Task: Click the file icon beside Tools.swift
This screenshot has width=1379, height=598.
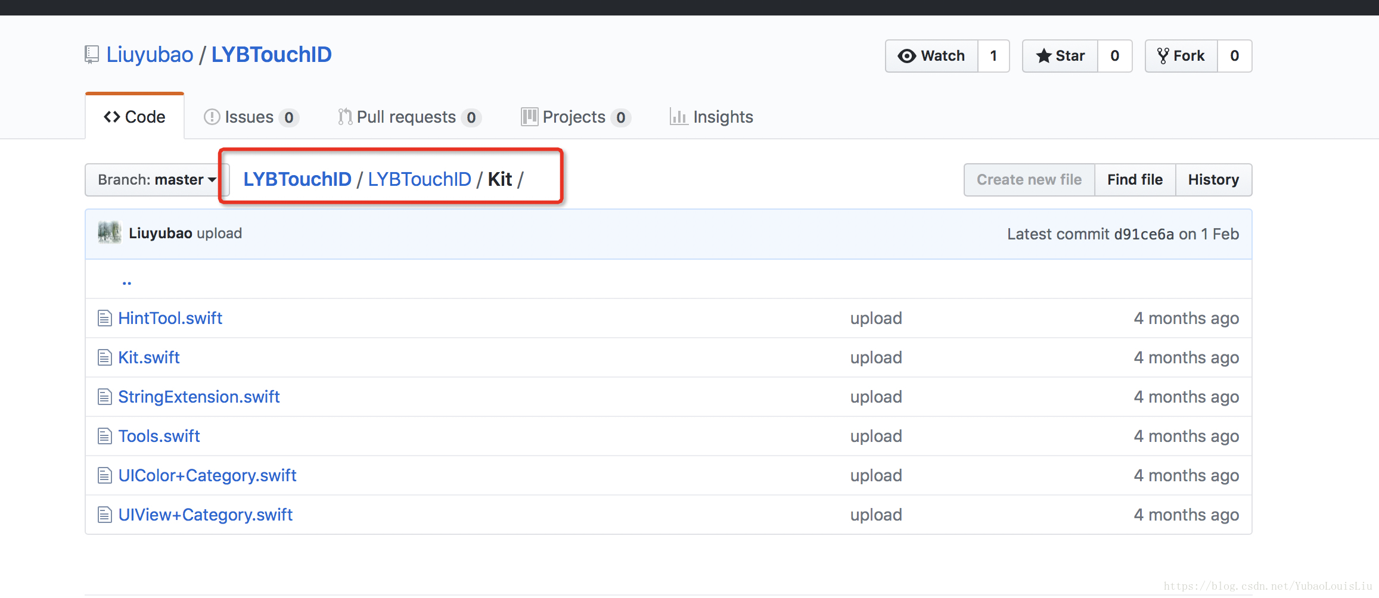Action: click(105, 437)
